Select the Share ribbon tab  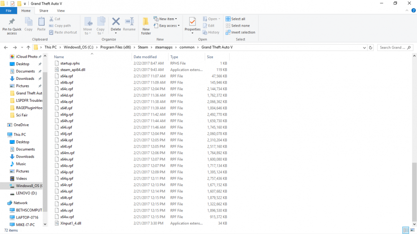pos(44,11)
